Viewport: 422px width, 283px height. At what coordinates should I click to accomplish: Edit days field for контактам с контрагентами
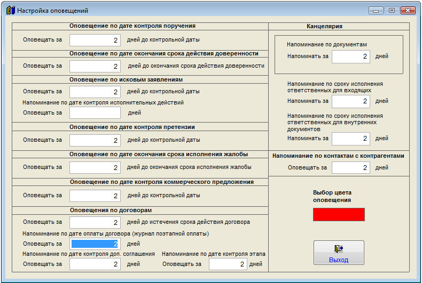pyautogui.click(x=350, y=168)
